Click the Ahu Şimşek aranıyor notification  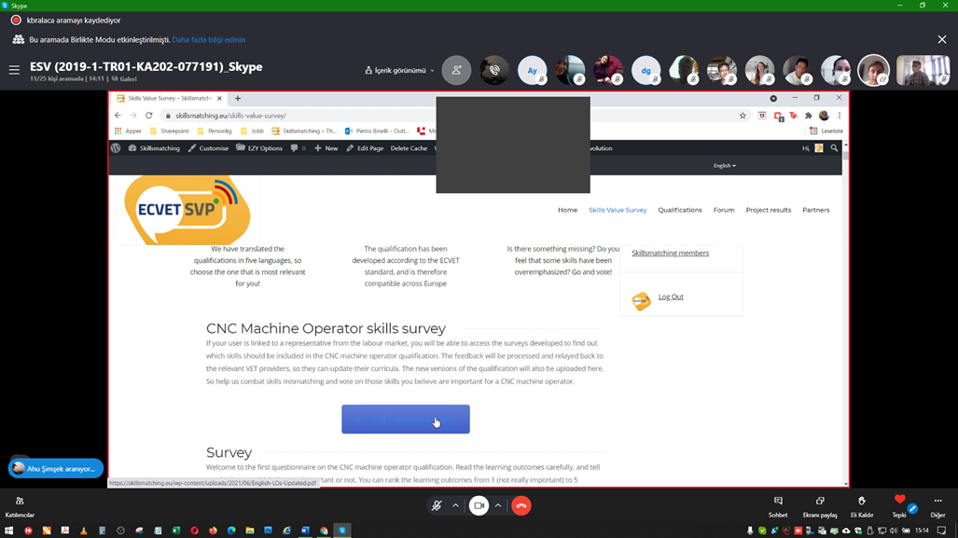(56, 468)
